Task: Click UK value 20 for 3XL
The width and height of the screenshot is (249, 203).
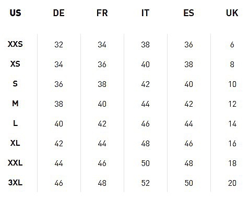Action: 232,183
